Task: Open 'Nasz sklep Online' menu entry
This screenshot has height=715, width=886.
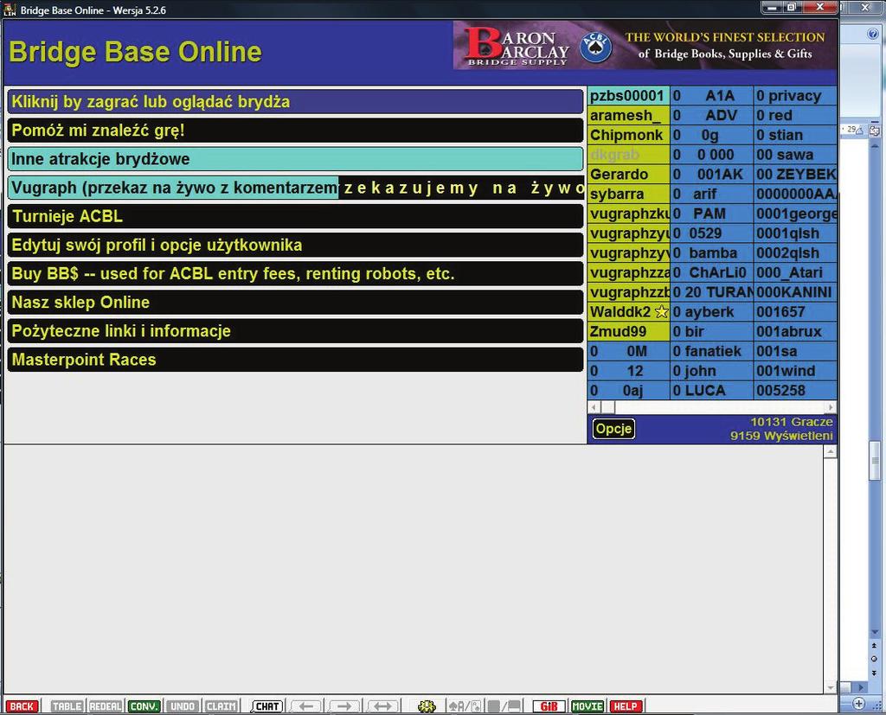Action: (296, 302)
